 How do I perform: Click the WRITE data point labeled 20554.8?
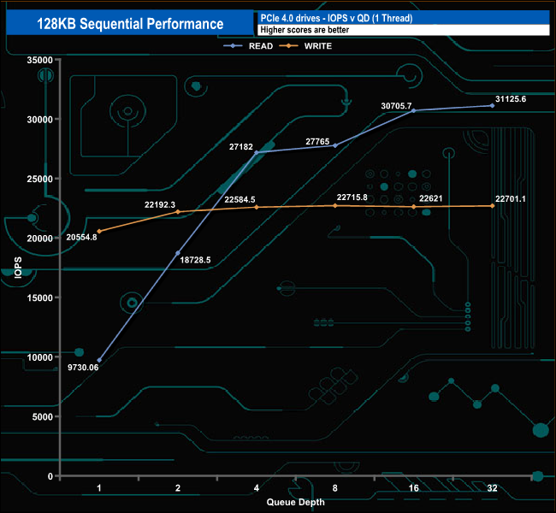(x=99, y=232)
